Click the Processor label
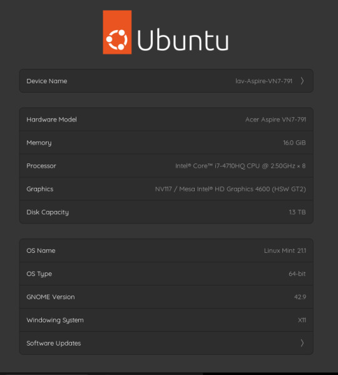 pos(41,166)
